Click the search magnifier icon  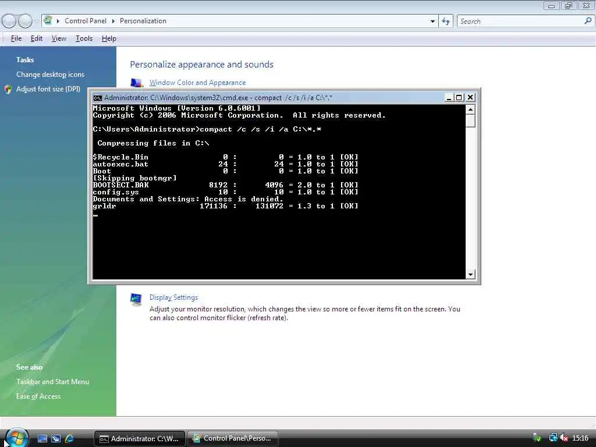[x=588, y=21]
